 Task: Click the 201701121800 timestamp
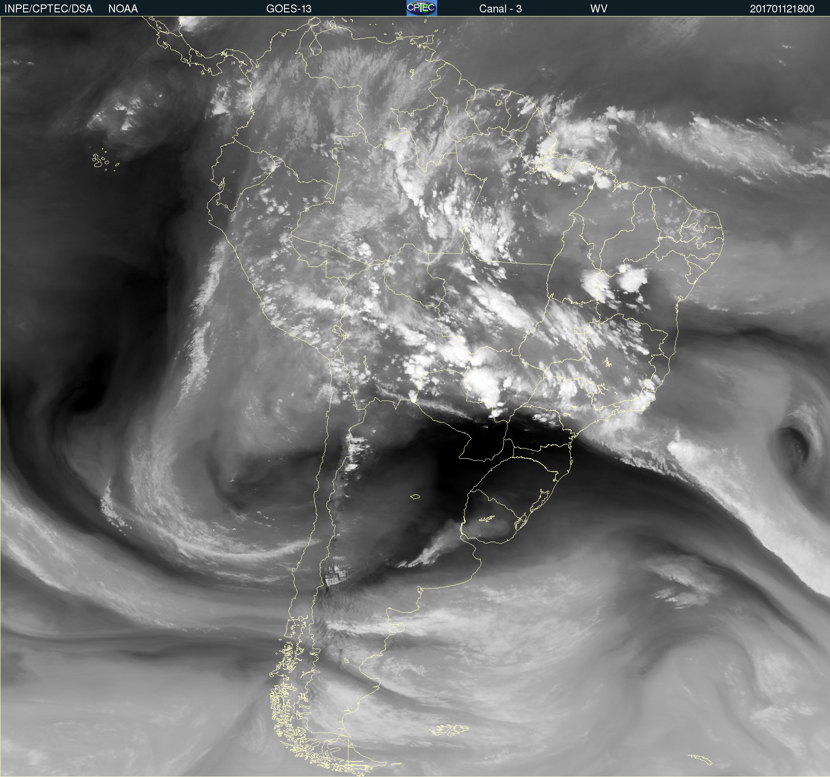pyautogui.click(x=782, y=9)
